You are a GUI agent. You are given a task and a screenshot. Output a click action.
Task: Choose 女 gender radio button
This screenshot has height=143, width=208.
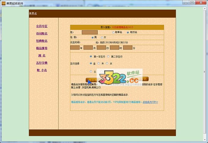(x=102, y=38)
